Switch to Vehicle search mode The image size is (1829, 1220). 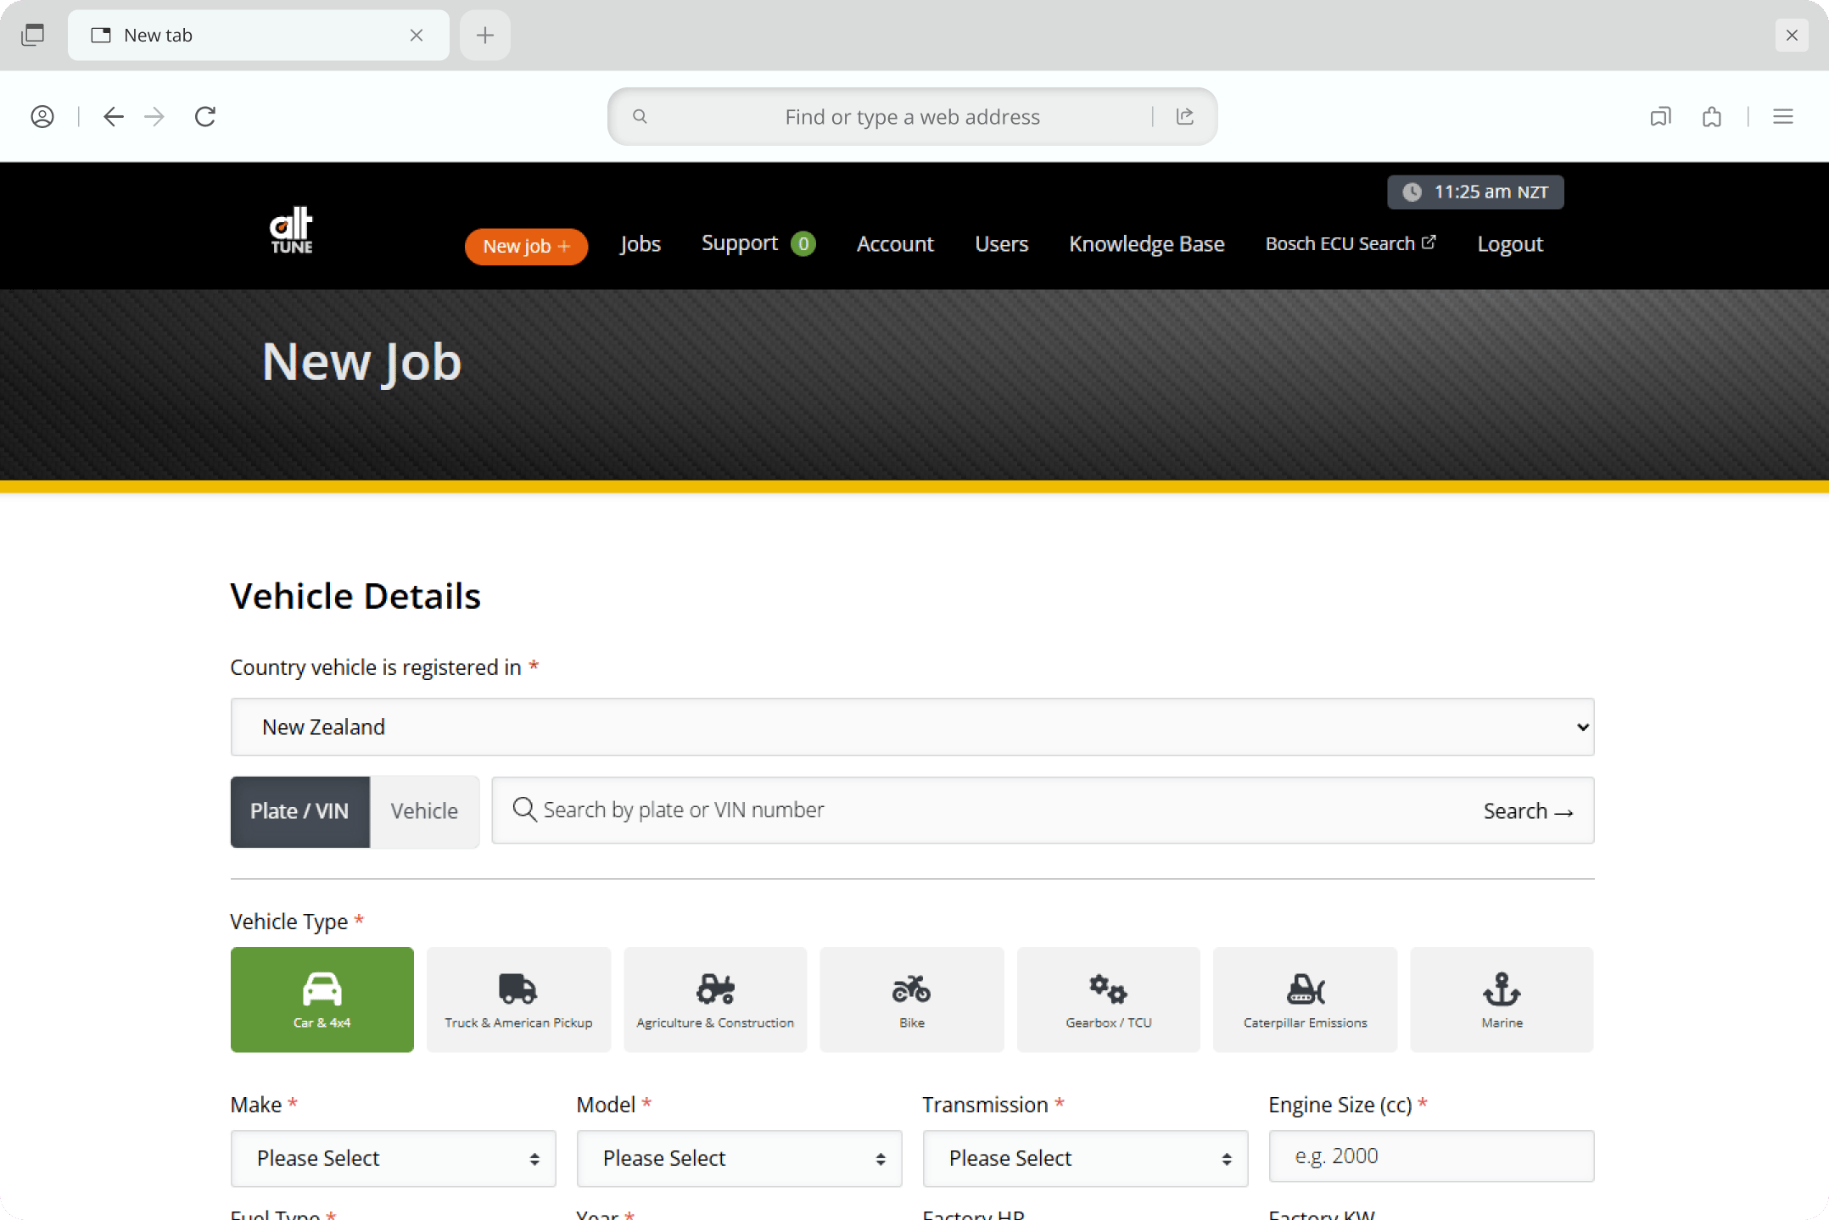click(x=424, y=811)
